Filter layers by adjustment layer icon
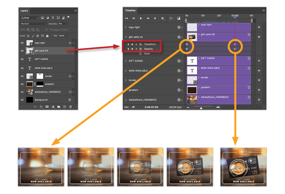 [48, 18]
